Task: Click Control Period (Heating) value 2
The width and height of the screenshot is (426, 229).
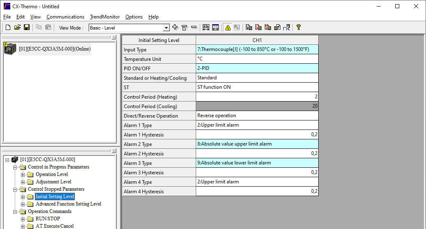Action: [257, 97]
